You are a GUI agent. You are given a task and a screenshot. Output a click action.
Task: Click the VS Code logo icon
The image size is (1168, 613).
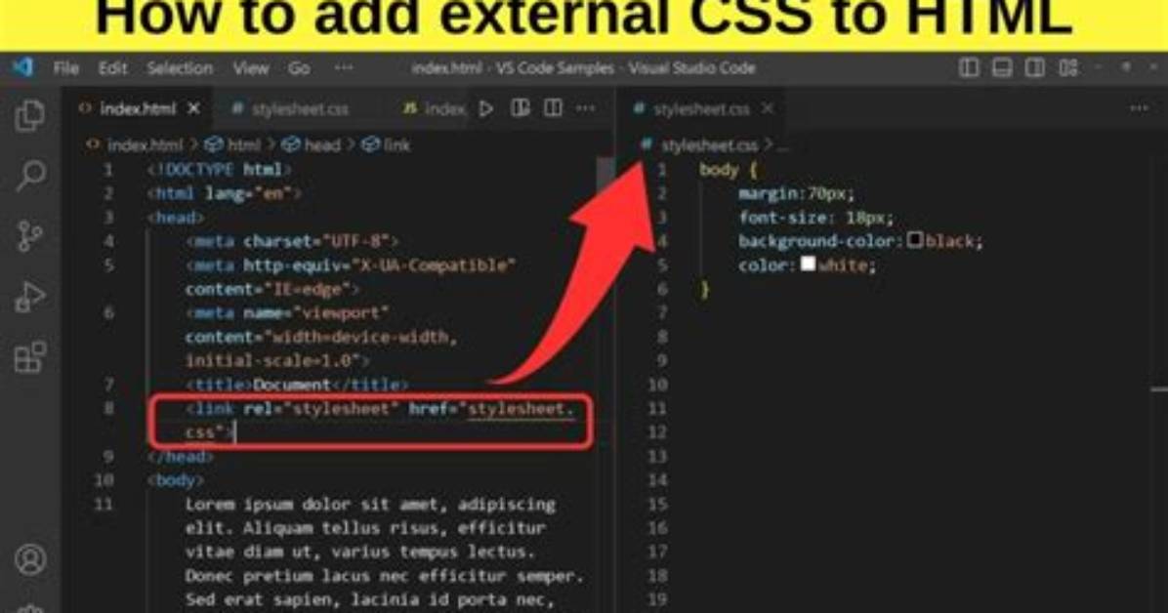[23, 67]
